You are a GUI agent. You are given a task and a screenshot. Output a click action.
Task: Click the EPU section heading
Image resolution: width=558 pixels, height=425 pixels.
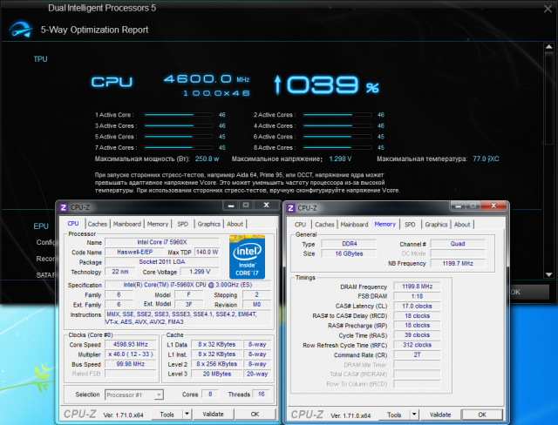click(x=41, y=226)
